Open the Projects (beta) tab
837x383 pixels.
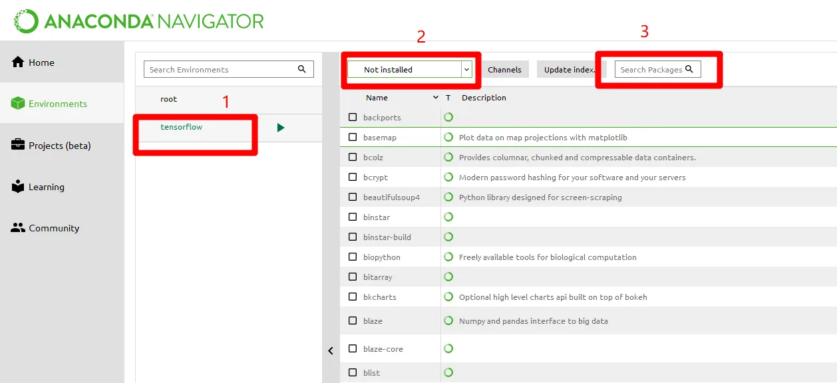coord(62,145)
